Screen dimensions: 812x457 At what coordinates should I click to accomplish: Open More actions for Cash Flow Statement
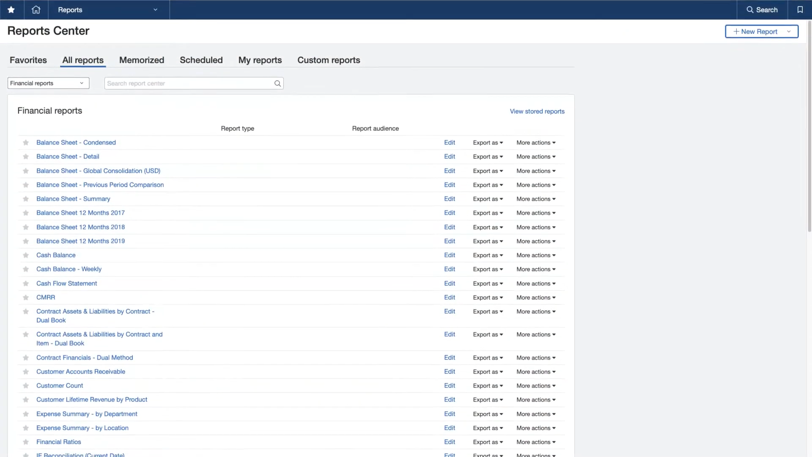tap(536, 284)
